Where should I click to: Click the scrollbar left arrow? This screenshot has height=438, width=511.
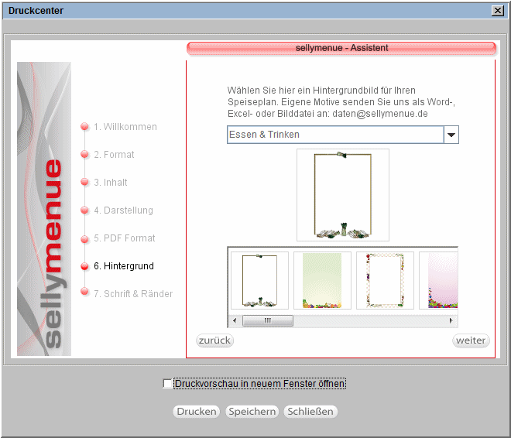coord(235,321)
